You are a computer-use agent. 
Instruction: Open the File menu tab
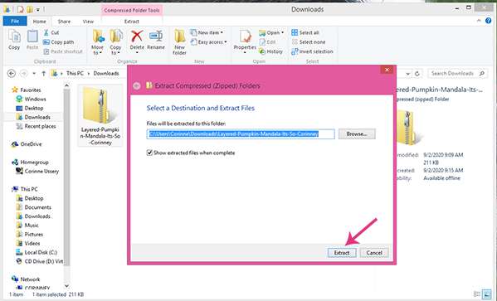coord(15,22)
